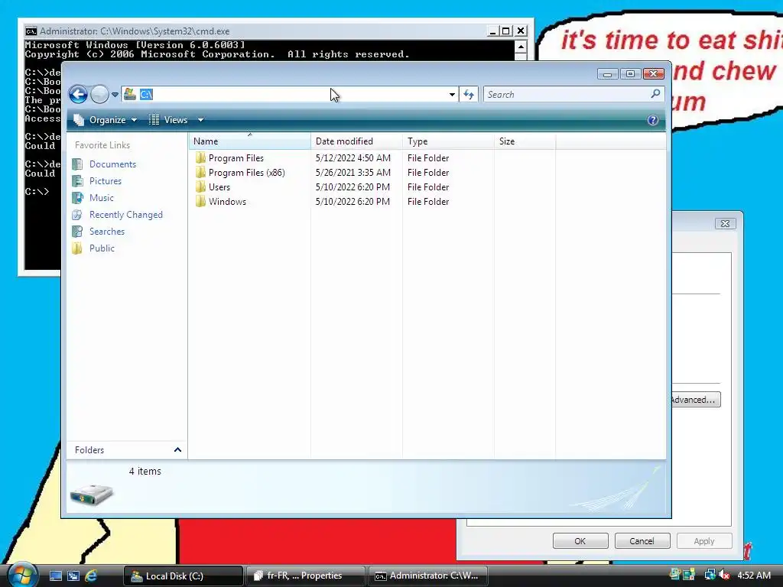Select the Program Files (x86) folder icon
Viewport: 783px width, 587px height.
coord(200,172)
